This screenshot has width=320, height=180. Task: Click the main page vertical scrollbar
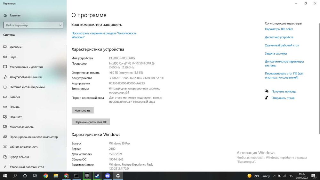click(319, 78)
